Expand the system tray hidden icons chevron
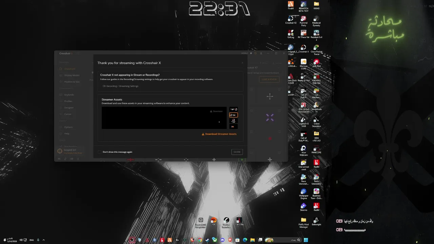Screen dimensions: 434x244 (43, 240)
